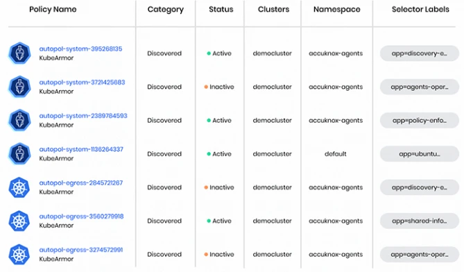Image resolution: width=464 pixels, height=272 pixels.
Task: Click the Kubernetes wheel icon for autopol-egress-2845721267
Action: click(19, 187)
